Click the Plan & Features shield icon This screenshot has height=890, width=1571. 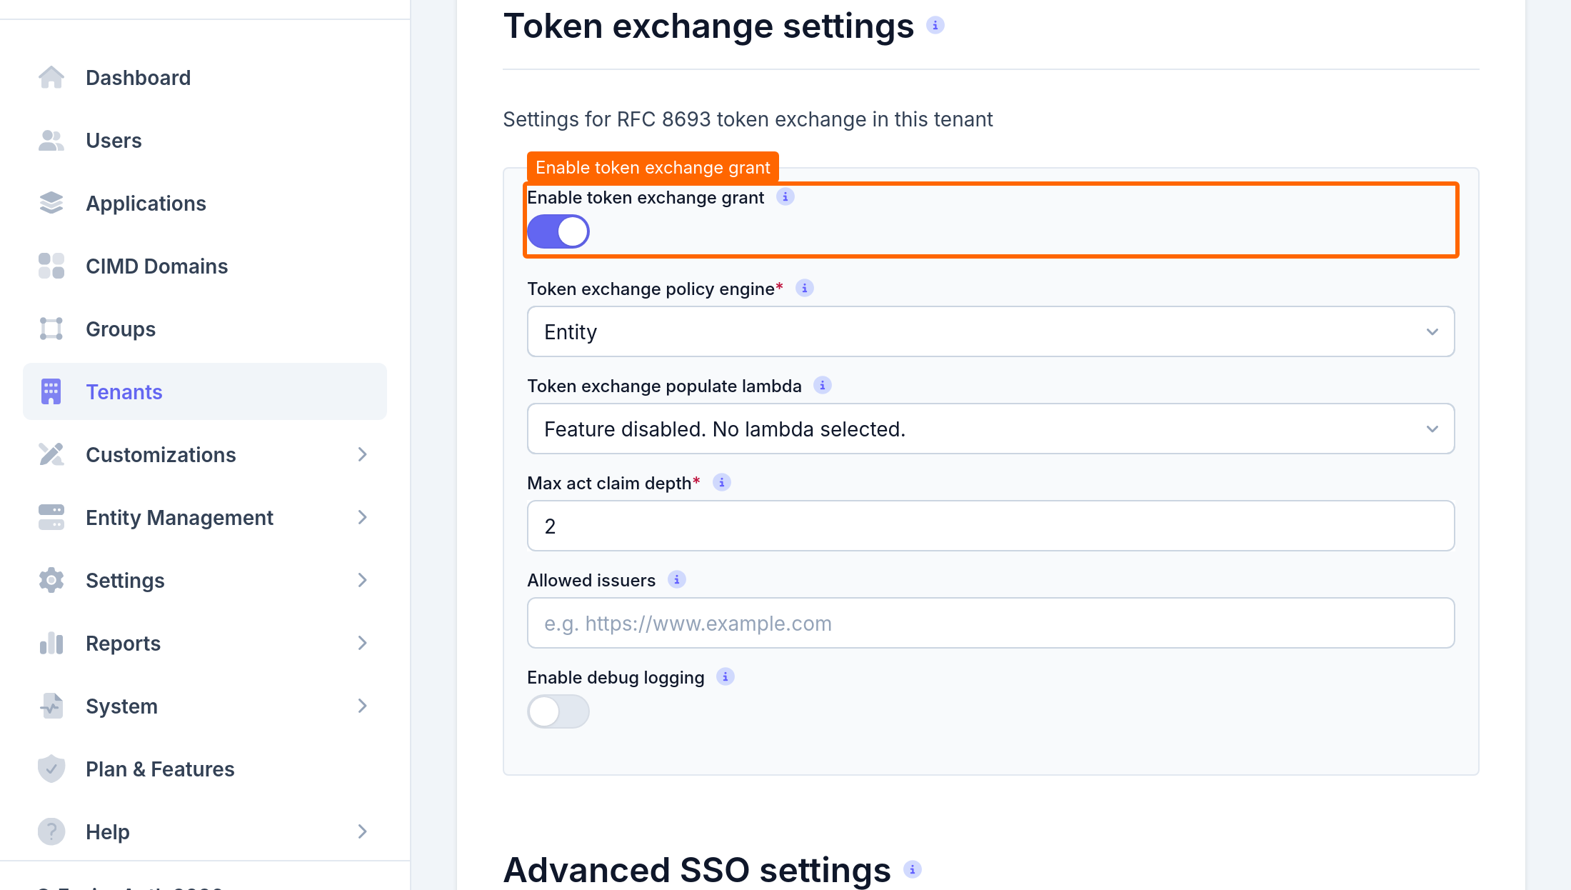51,769
